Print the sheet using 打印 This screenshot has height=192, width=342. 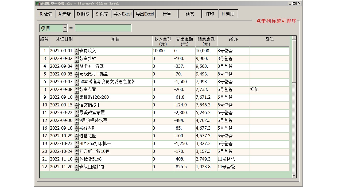pyautogui.click(x=210, y=14)
